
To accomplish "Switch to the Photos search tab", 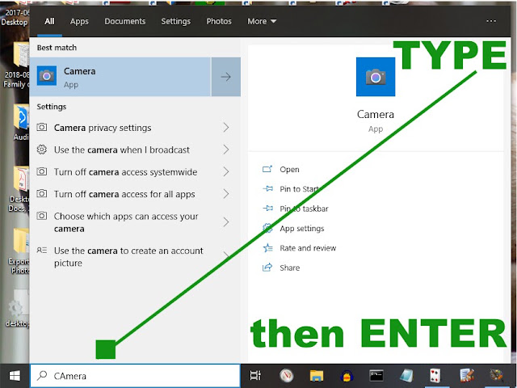I will pos(219,22).
